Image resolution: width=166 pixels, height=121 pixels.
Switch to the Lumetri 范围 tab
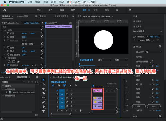pyautogui.click(x=22, y=16)
